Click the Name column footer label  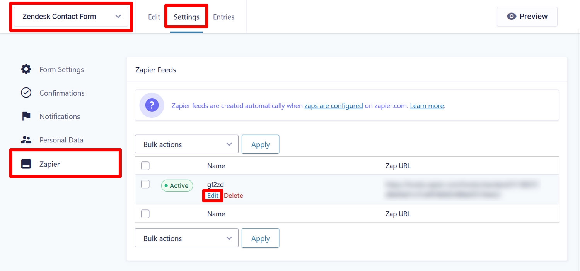216,214
